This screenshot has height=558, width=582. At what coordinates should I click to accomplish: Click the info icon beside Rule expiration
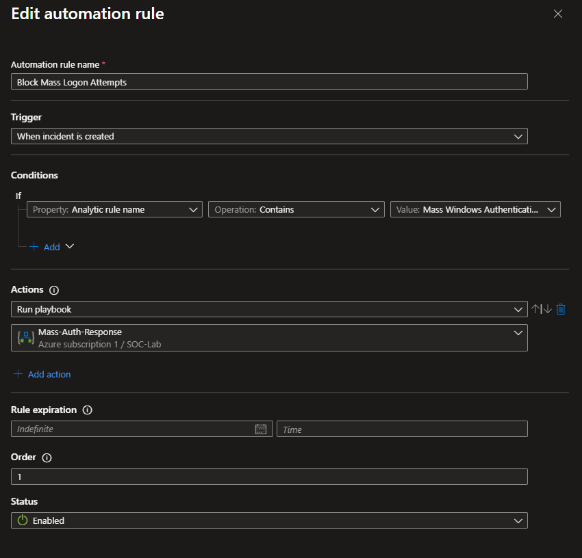[x=87, y=410]
